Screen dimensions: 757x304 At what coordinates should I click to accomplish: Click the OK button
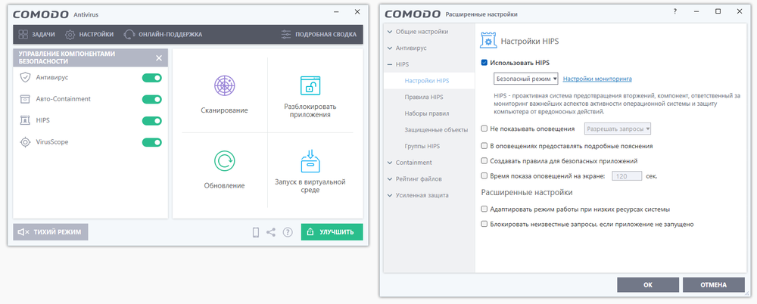[x=648, y=284]
